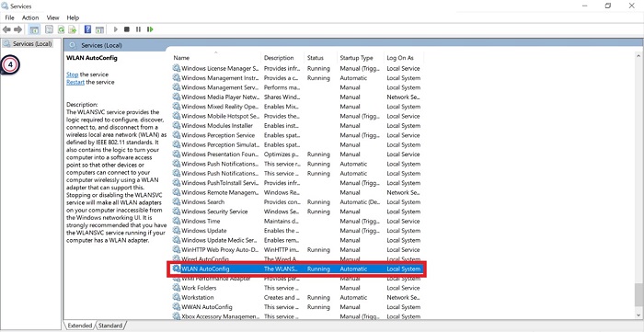Select the Windows Mobile Hotspot Se... service name

point(220,116)
